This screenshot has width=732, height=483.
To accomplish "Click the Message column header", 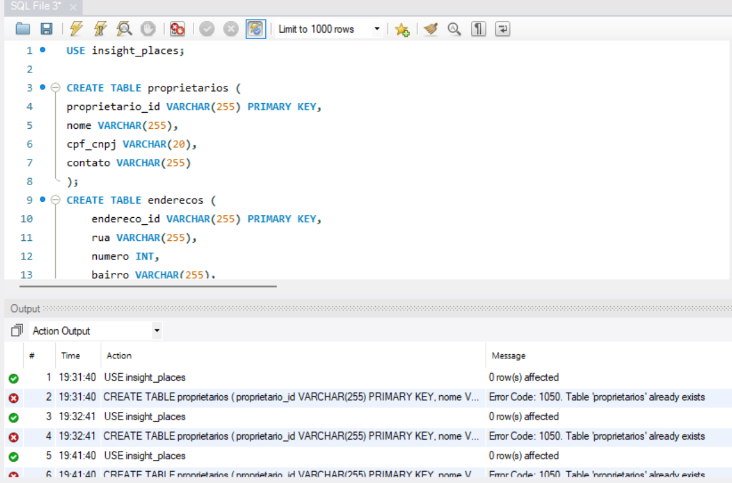I will click(x=509, y=355).
